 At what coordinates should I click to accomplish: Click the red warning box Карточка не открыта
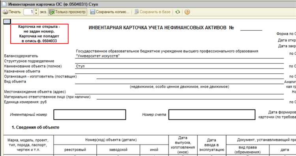39,34
